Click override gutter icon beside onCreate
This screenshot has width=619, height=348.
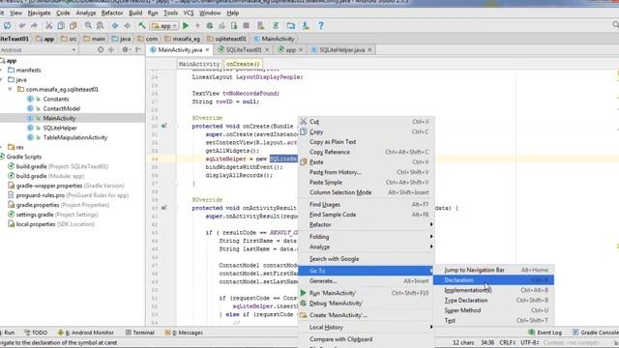[x=163, y=126]
